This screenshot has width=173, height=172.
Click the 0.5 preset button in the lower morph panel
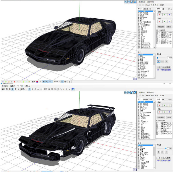point(162,151)
